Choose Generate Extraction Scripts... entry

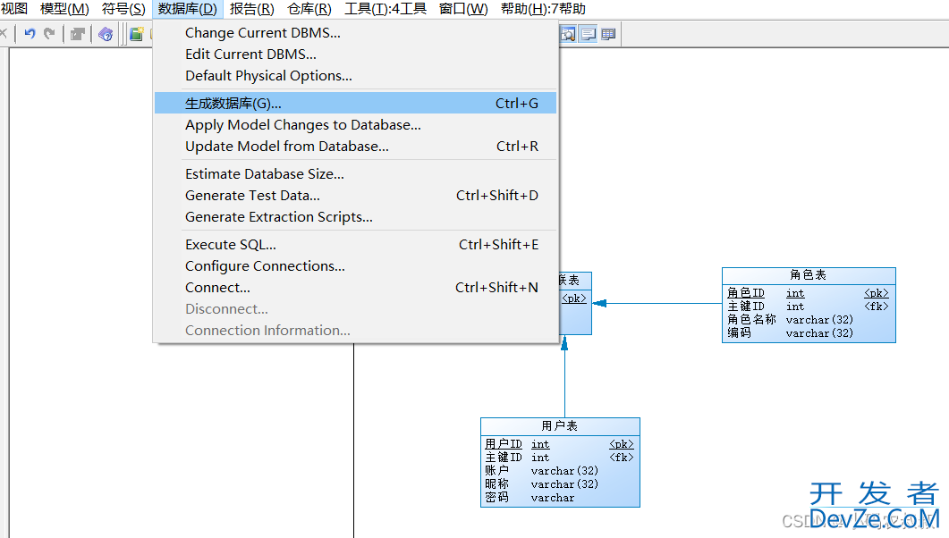coord(355,217)
